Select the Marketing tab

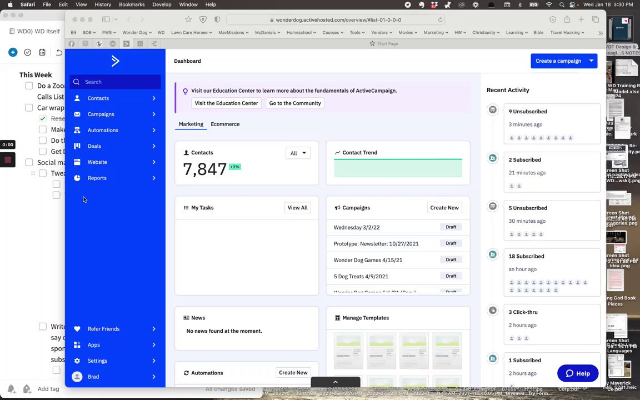tap(191, 124)
